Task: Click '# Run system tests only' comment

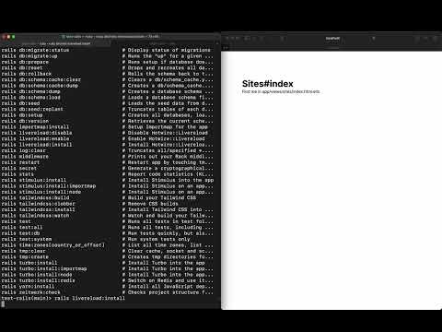Action: [x=156, y=239]
